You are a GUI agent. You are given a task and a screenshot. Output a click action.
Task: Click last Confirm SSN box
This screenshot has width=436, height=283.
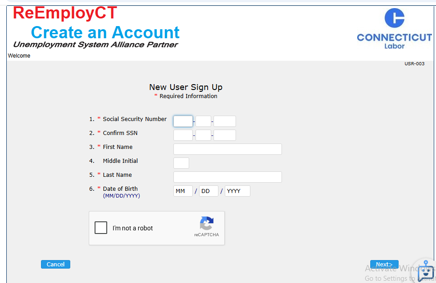click(x=225, y=135)
